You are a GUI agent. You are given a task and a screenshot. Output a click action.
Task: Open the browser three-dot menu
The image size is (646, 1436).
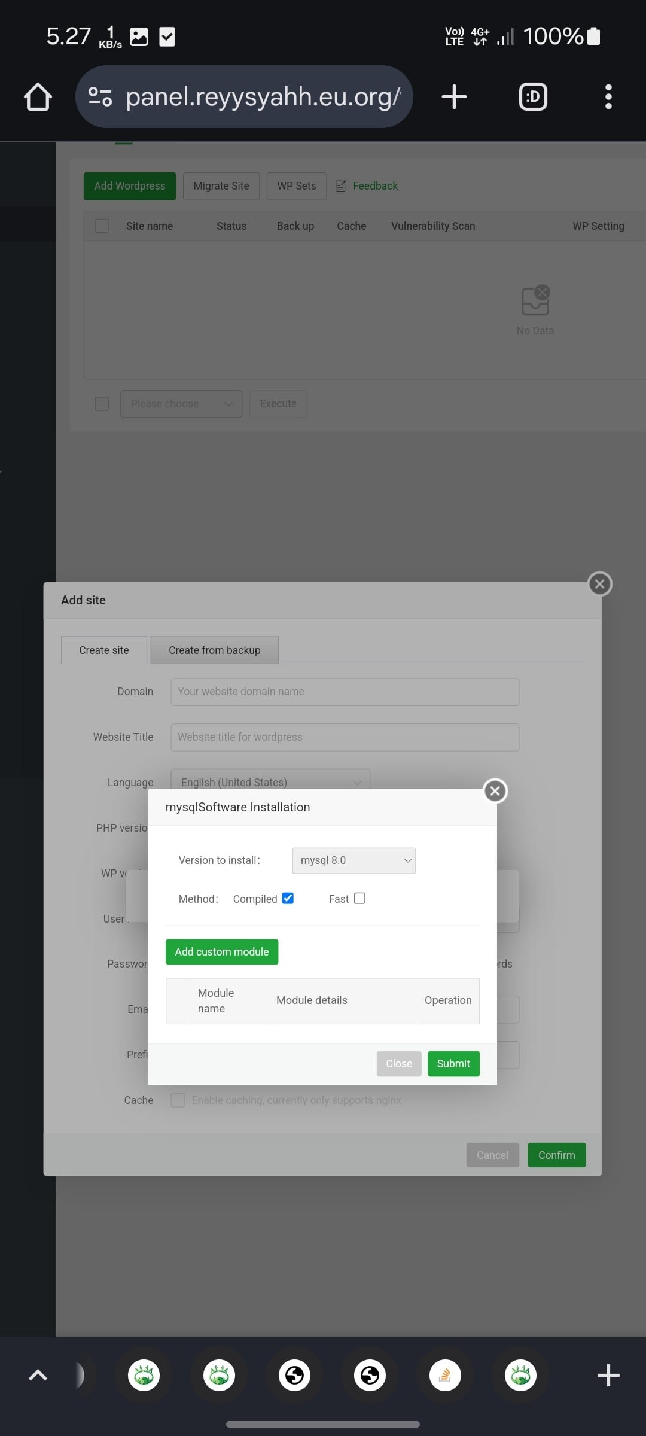[608, 97]
